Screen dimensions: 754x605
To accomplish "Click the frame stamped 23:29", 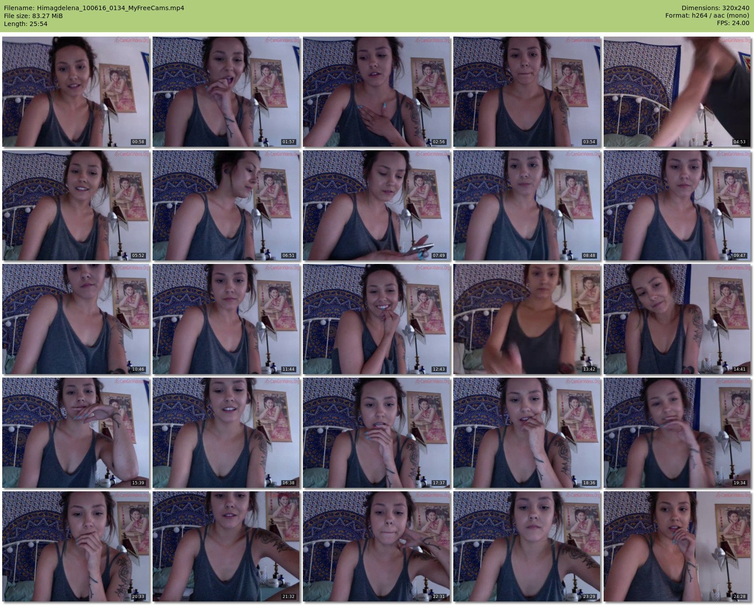I will [527, 546].
